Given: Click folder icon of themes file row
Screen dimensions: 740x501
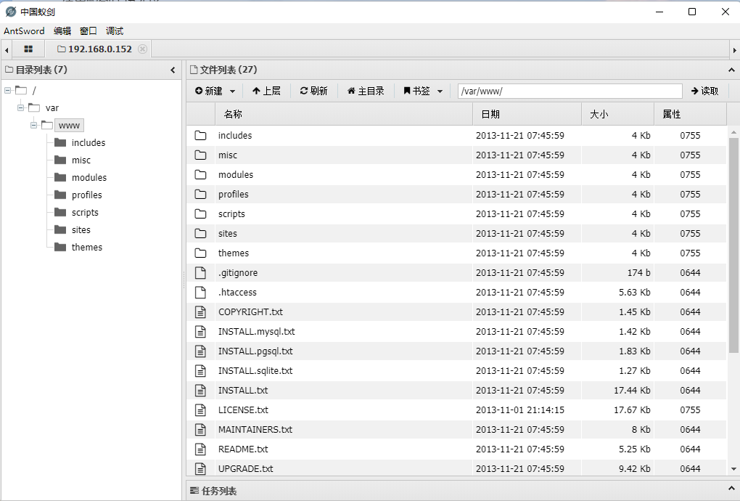Looking at the screenshot, I should tap(200, 253).
